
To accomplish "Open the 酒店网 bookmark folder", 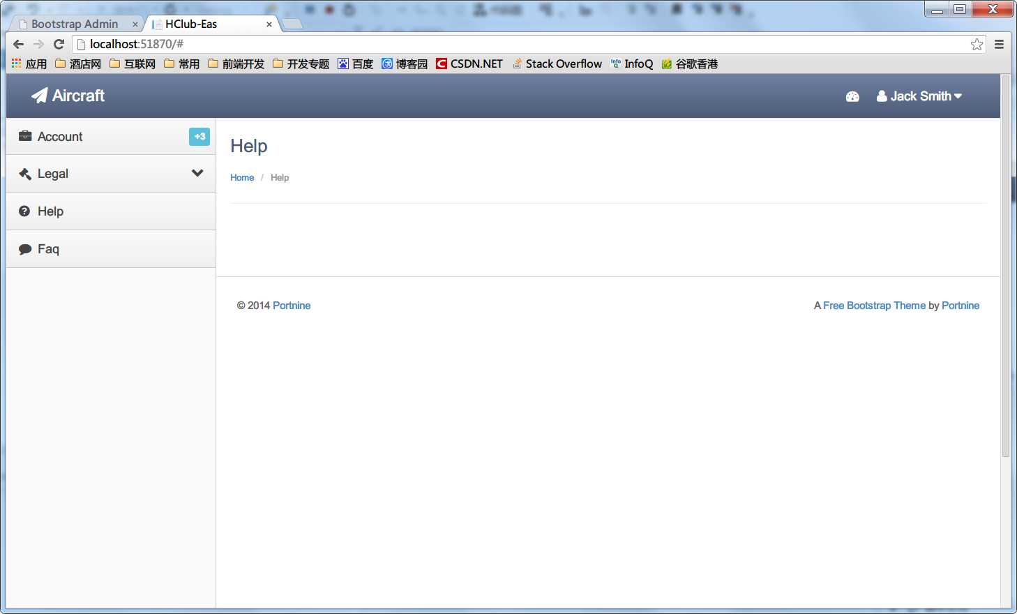I will 78,63.
